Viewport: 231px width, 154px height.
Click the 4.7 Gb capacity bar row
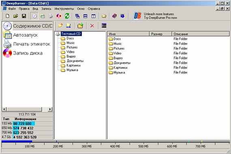(27, 137)
